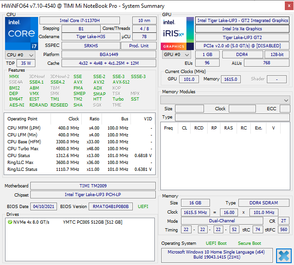Click the TDP 35 W field
This screenshot has width=294, height=265.
tap(26, 63)
